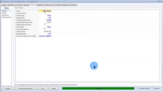Click the Diameter [m] label

[20, 18]
